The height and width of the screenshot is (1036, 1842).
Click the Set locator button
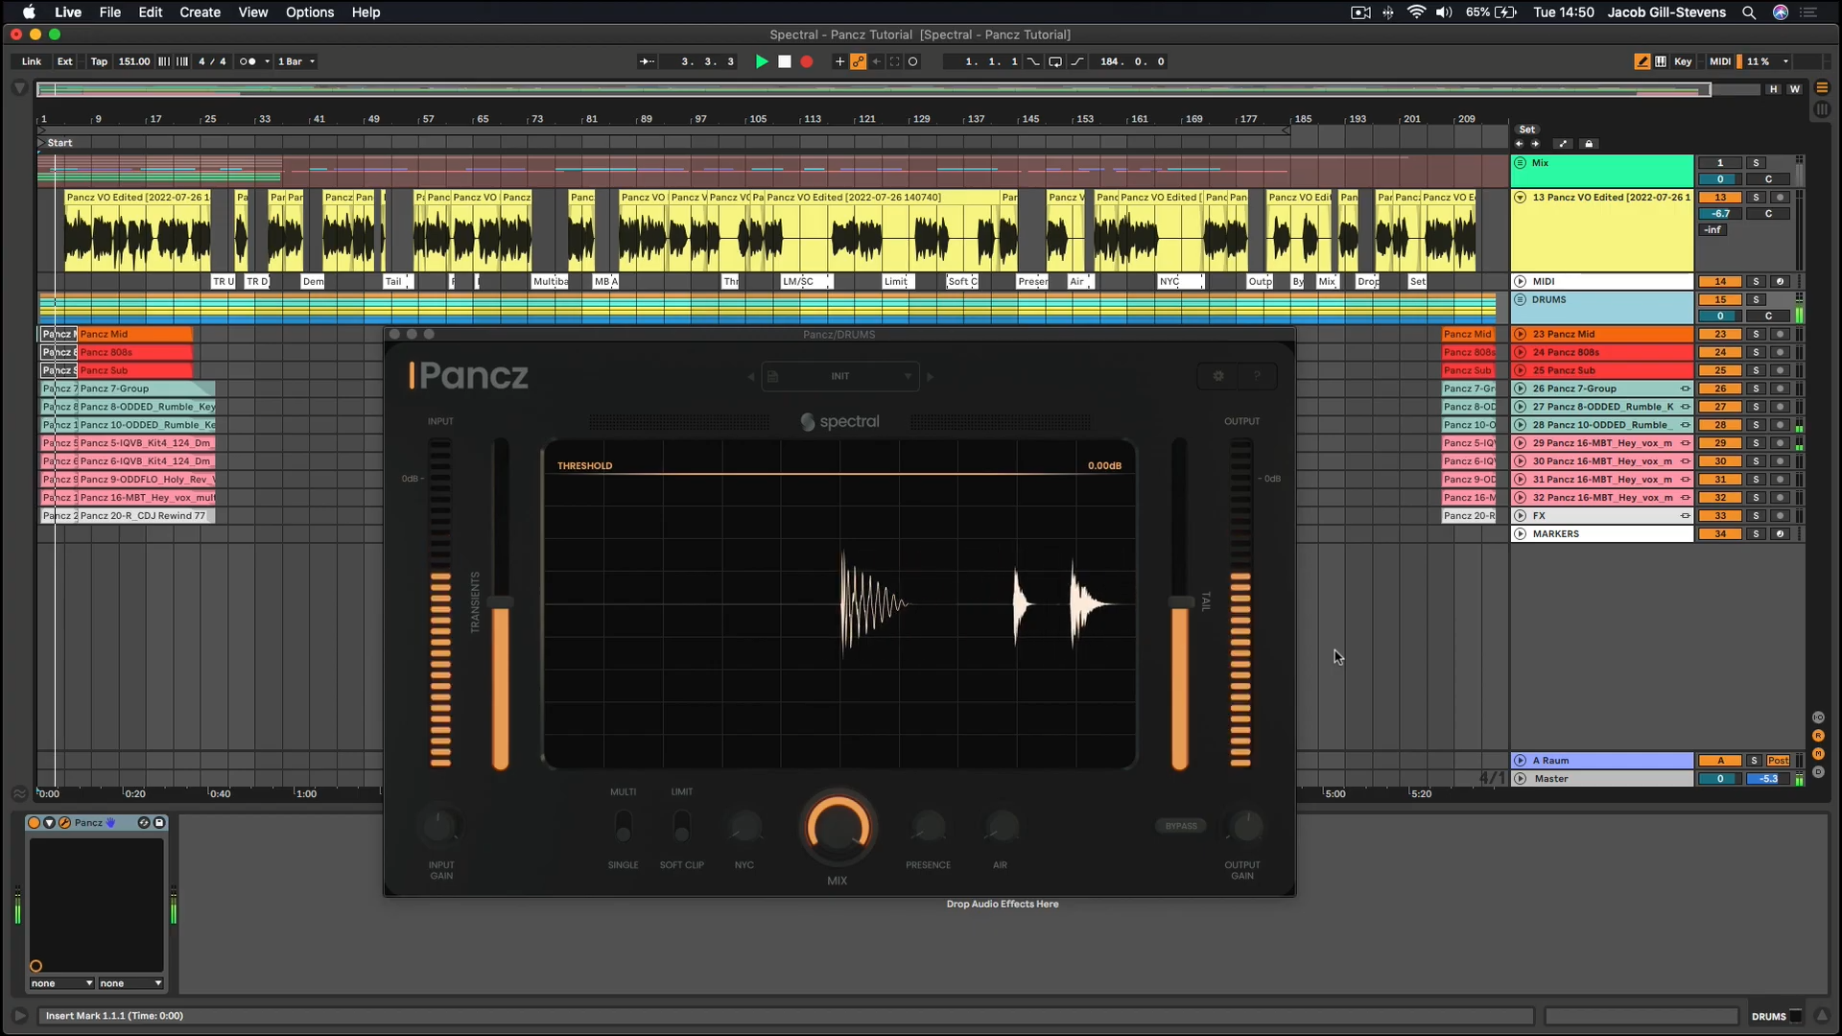pos(1527,129)
